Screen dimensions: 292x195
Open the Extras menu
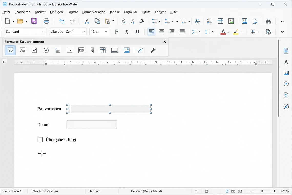pyautogui.click(x=146, y=12)
